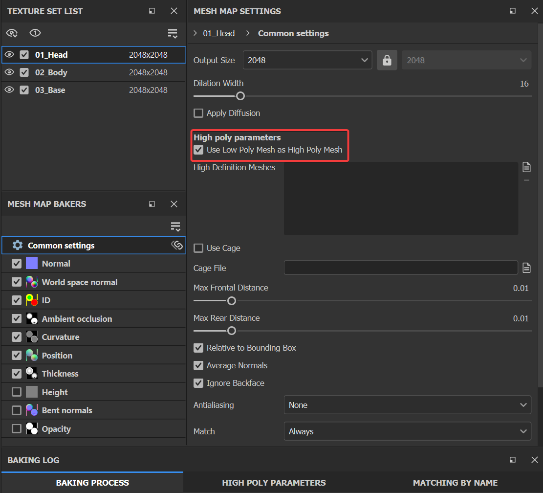Open file browser for High Definition Meshes
Screen dimensions: 543x493
(526, 167)
